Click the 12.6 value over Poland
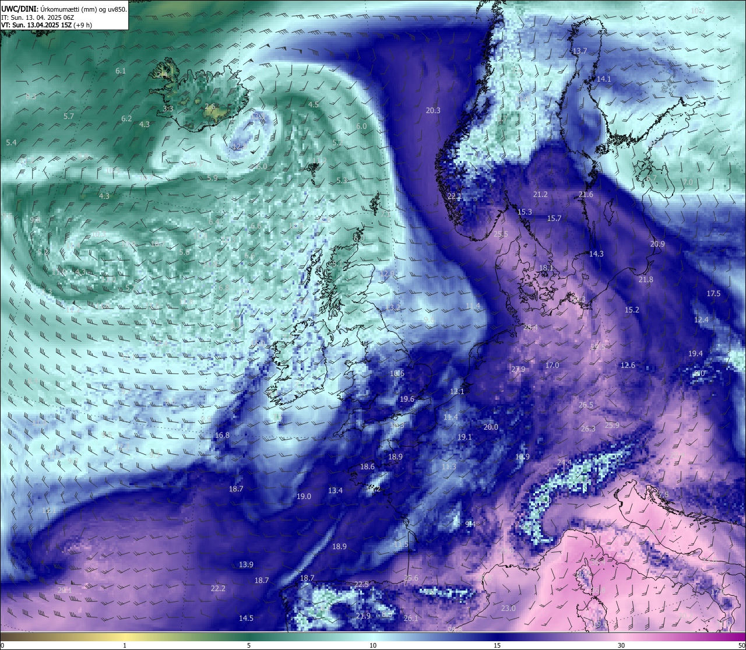Image resolution: width=746 pixels, height=650 pixels. pyautogui.click(x=628, y=365)
